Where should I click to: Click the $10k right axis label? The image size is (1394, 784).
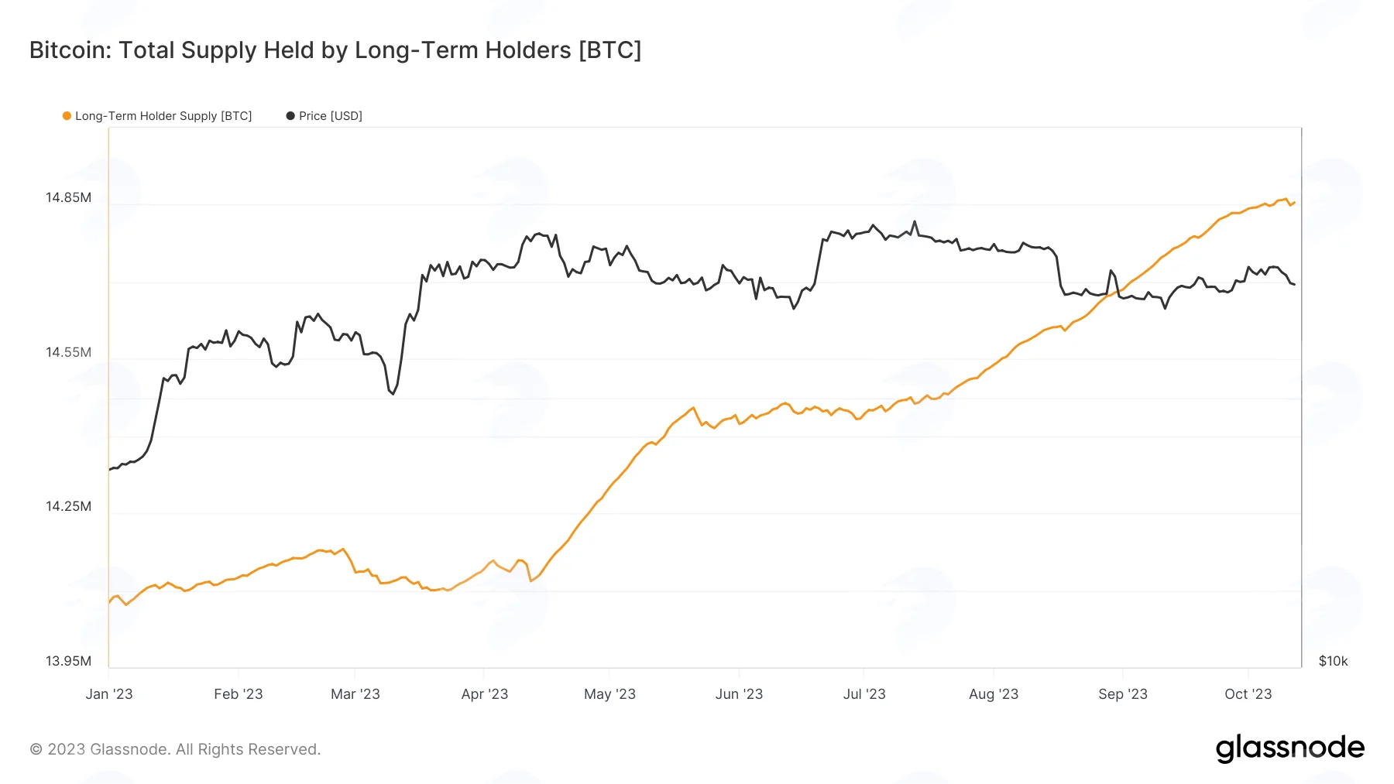tap(1334, 661)
